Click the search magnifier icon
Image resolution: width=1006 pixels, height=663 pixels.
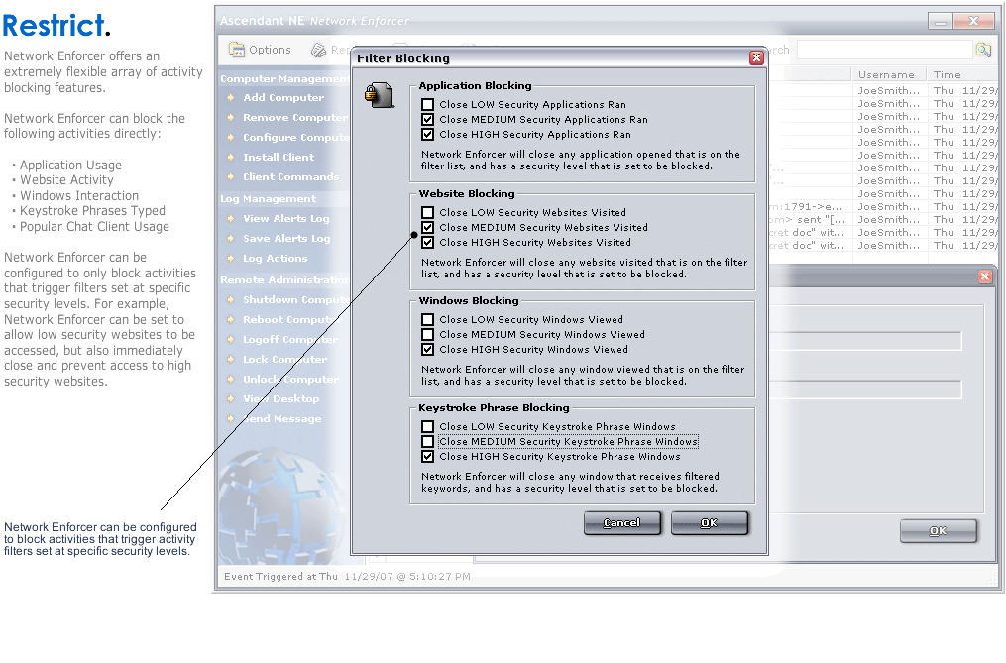[x=982, y=50]
